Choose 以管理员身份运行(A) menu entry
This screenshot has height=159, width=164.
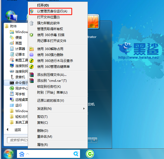(58, 11)
